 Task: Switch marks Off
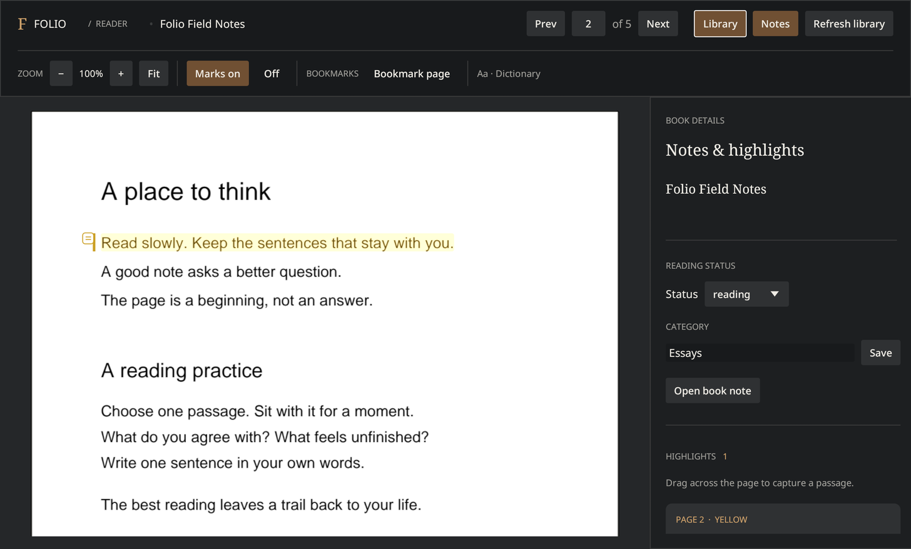click(x=272, y=74)
